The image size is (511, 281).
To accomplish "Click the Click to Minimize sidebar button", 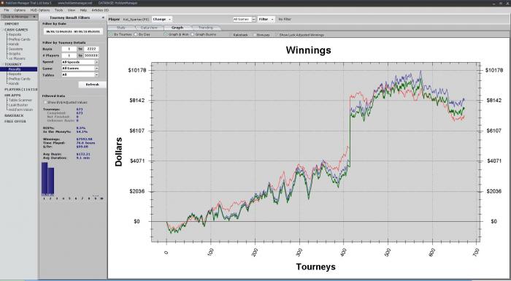I will coord(19,17).
